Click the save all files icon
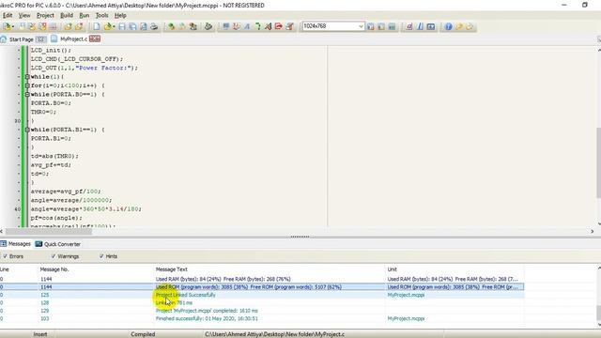This screenshot has height=338, width=601. click(132, 26)
